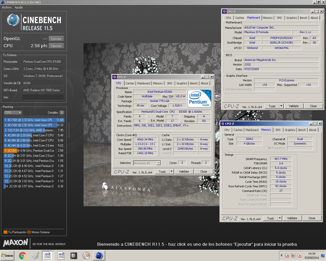This screenshot has height=261, width=326.
Task: Open Action Center flag icon in tray
Action: click(287, 256)
